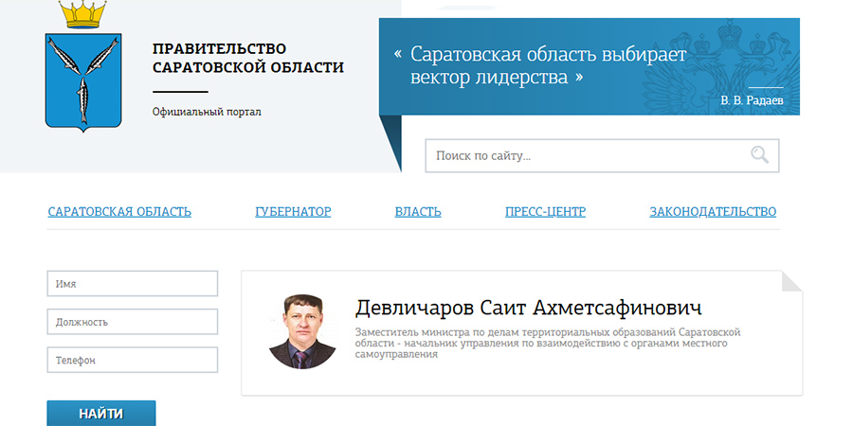Focus the Телефон input field

click(x=133, y=360)
